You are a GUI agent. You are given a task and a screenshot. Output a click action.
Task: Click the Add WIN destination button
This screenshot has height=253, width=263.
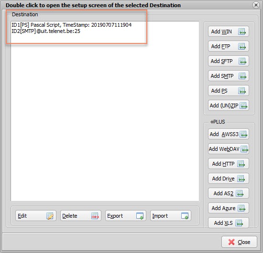[x=229, y=32]
